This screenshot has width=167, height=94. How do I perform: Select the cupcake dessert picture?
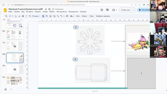click(x=139, y=42)
